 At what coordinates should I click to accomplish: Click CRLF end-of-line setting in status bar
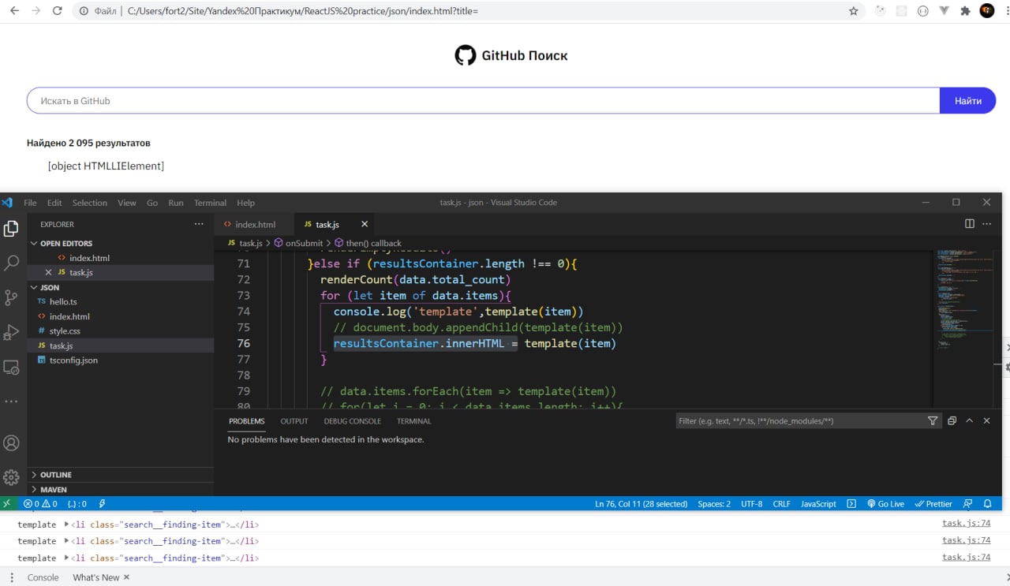(781, 503)
